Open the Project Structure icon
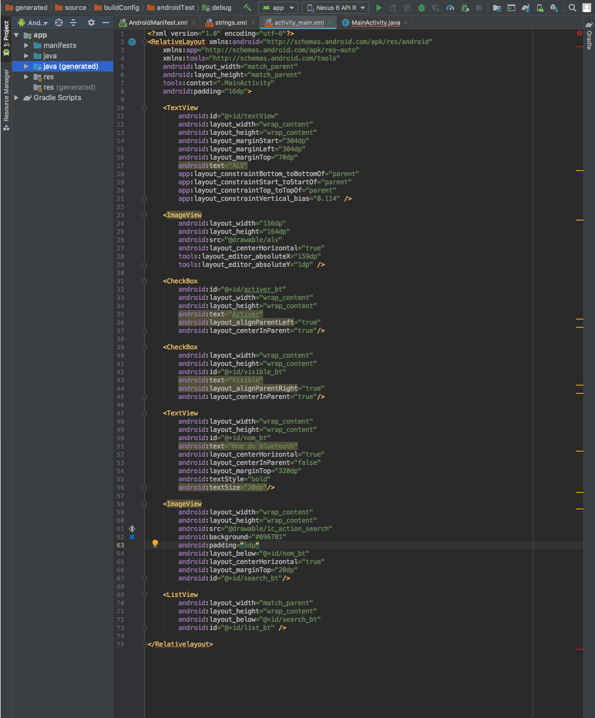This screenshot has width=595, height=718. pos(497,8)
